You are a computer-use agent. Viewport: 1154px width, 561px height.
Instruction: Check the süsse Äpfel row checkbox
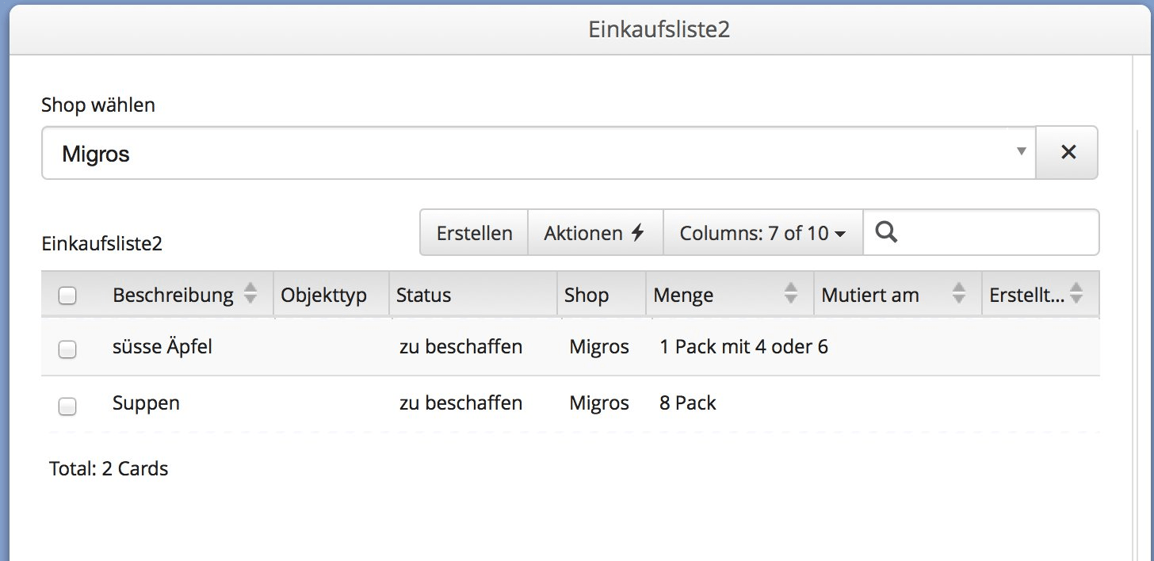coord(67,349)
